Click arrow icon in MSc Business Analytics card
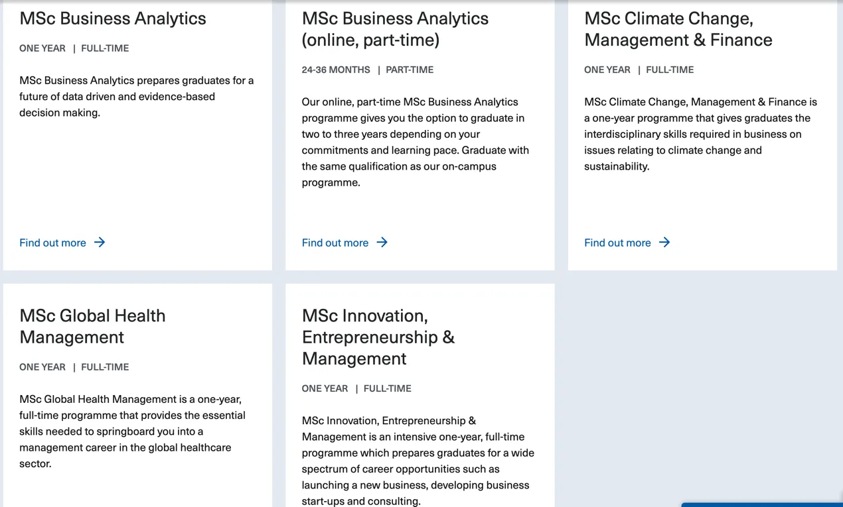 point(100,243)
